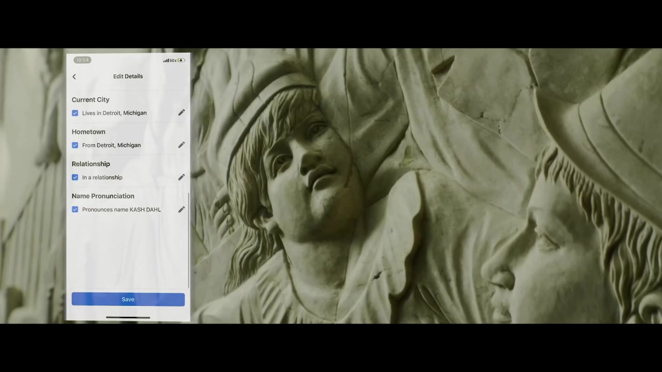This screenshot has height=372, width=662.
Task: Select Pronounces name KASH DAHL text
Action: [122, 209]
